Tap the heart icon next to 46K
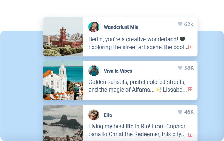This screenshot has width=224, height=141. (x=180, y=112)
